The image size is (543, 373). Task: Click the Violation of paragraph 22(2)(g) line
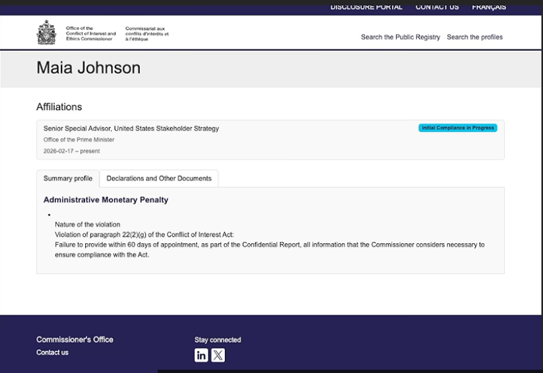(x=144, y=235)
